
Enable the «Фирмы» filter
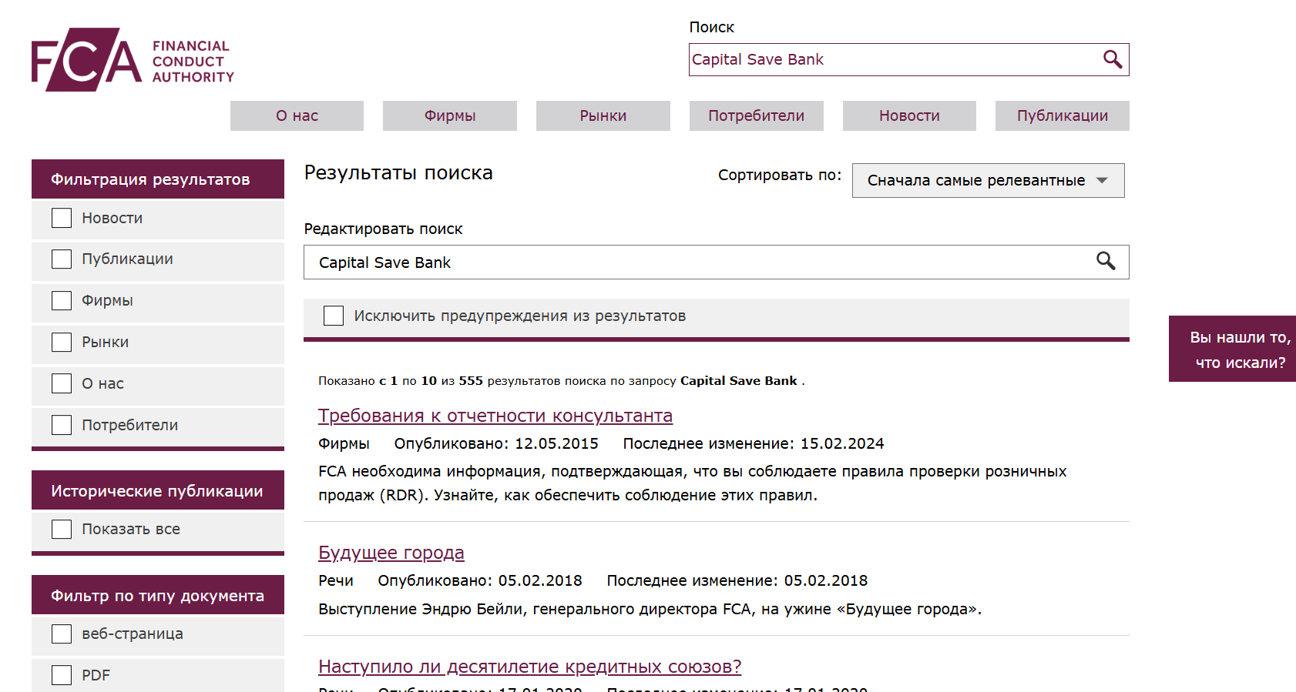[61, 300]
